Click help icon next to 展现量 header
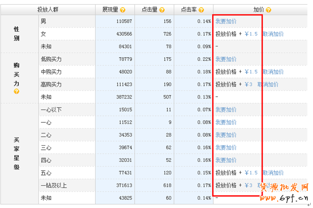Screen dimensions: 313x208 (123, 10)
